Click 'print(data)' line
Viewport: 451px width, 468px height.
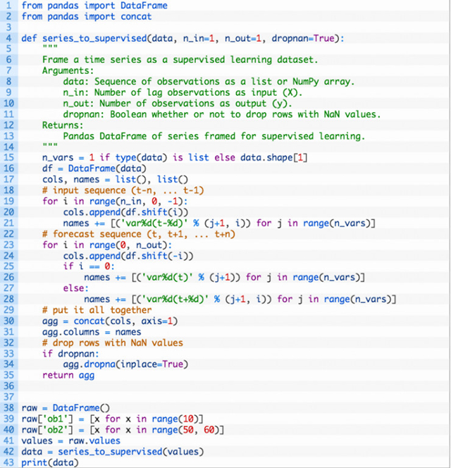coord(50,462)
